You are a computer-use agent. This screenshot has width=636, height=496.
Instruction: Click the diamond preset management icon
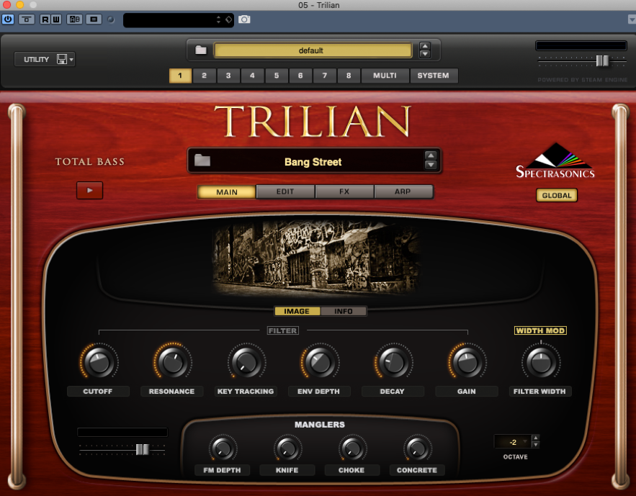(229, 19)
